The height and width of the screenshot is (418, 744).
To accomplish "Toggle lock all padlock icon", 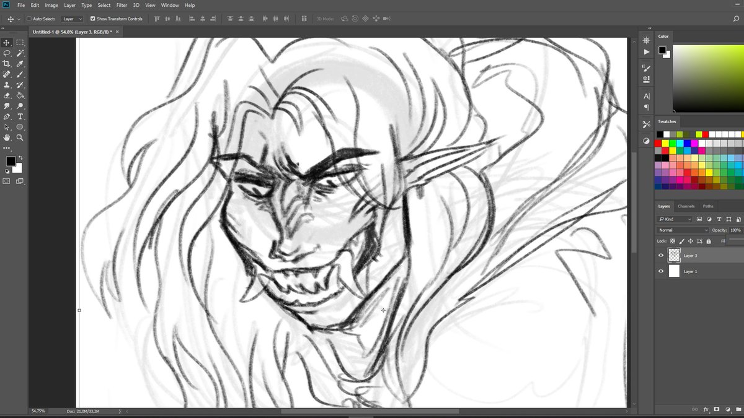I will (709, 241).
